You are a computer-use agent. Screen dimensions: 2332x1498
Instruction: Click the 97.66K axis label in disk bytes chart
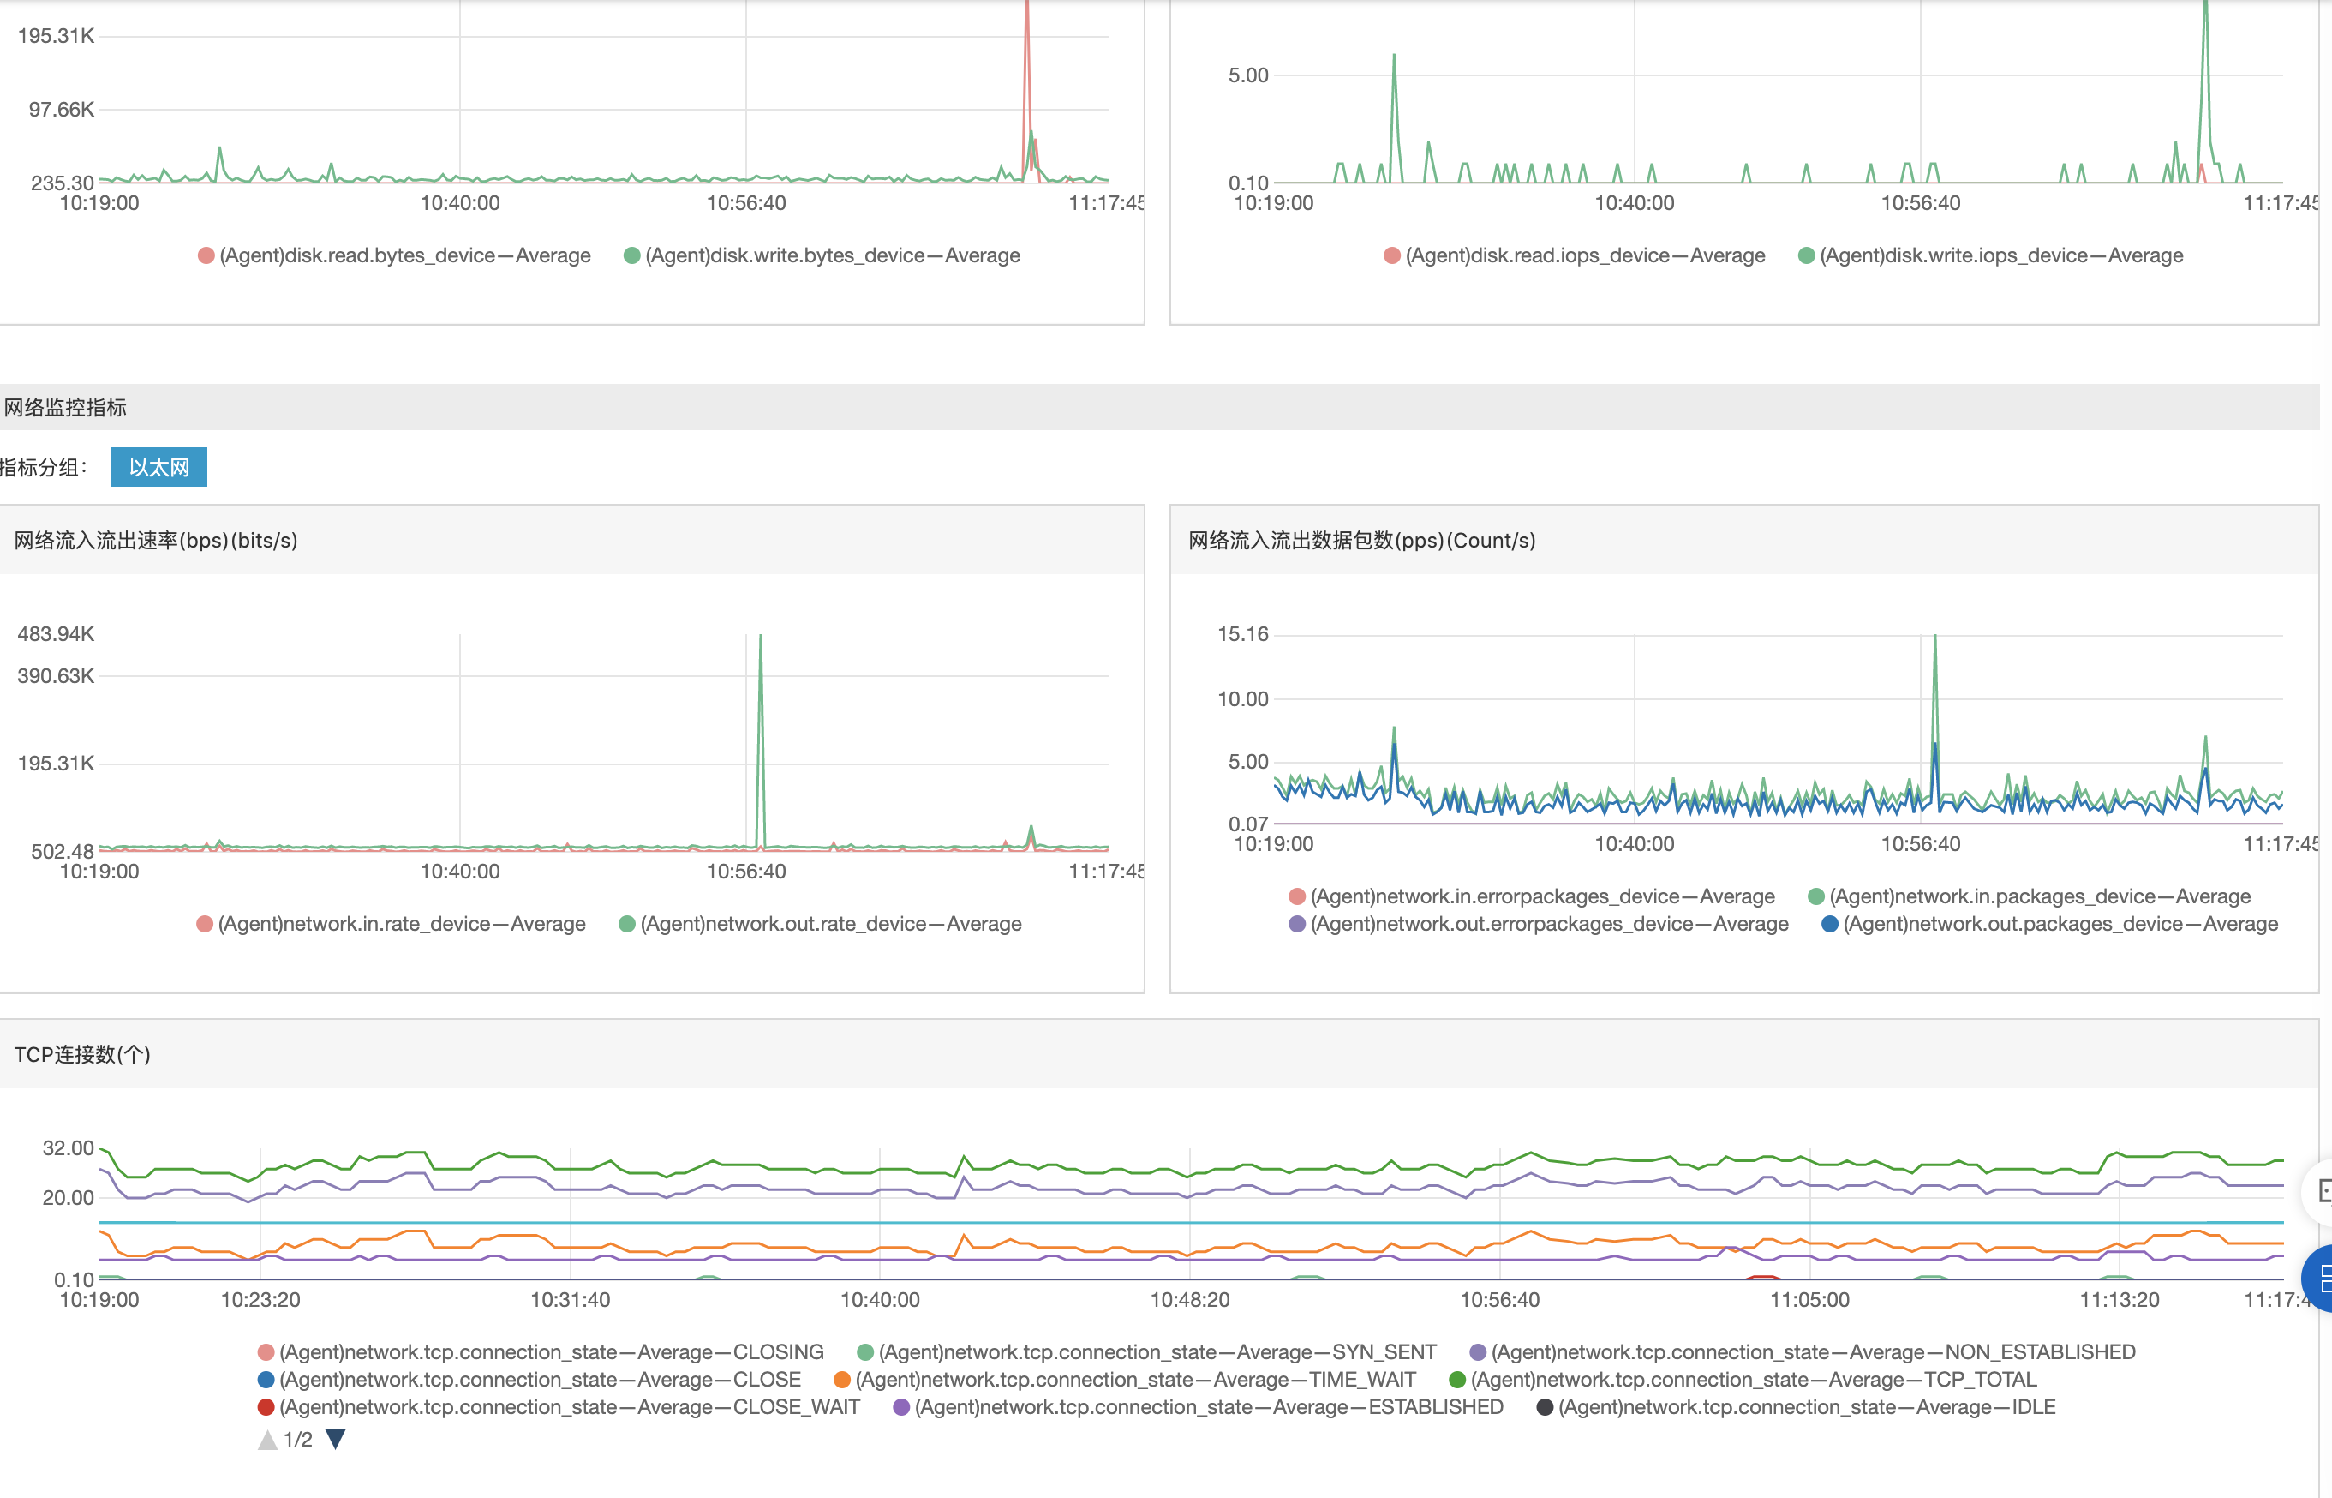pyautogui.click(x=62, y=109)
